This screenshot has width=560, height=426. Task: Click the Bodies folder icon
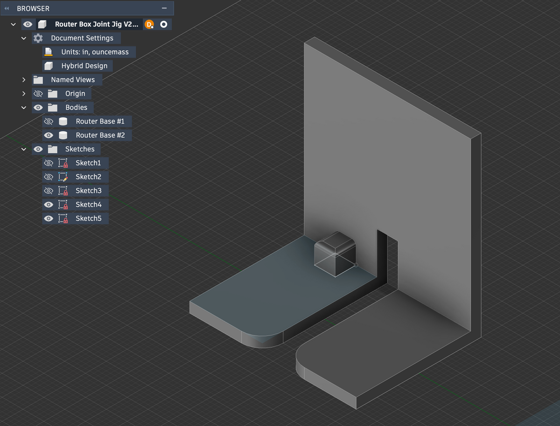pos(52,108)
